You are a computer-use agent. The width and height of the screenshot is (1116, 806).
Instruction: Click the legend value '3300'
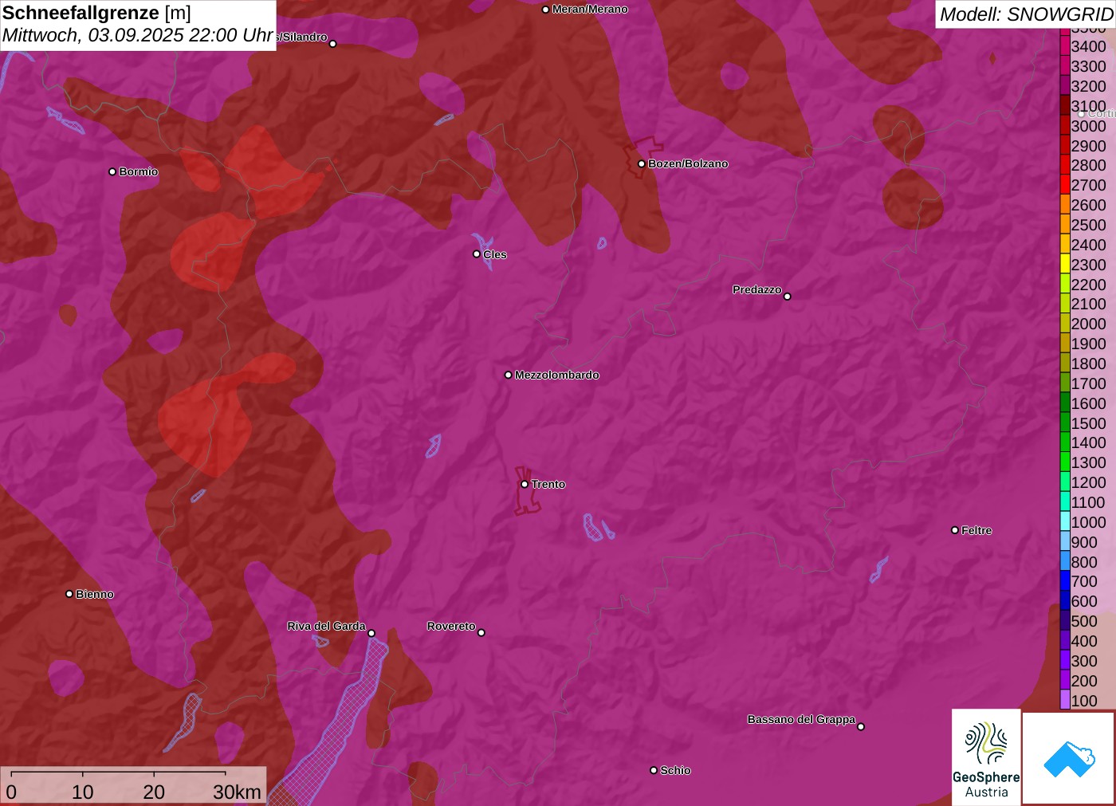pyautogui.click(x=1088, y=66)
